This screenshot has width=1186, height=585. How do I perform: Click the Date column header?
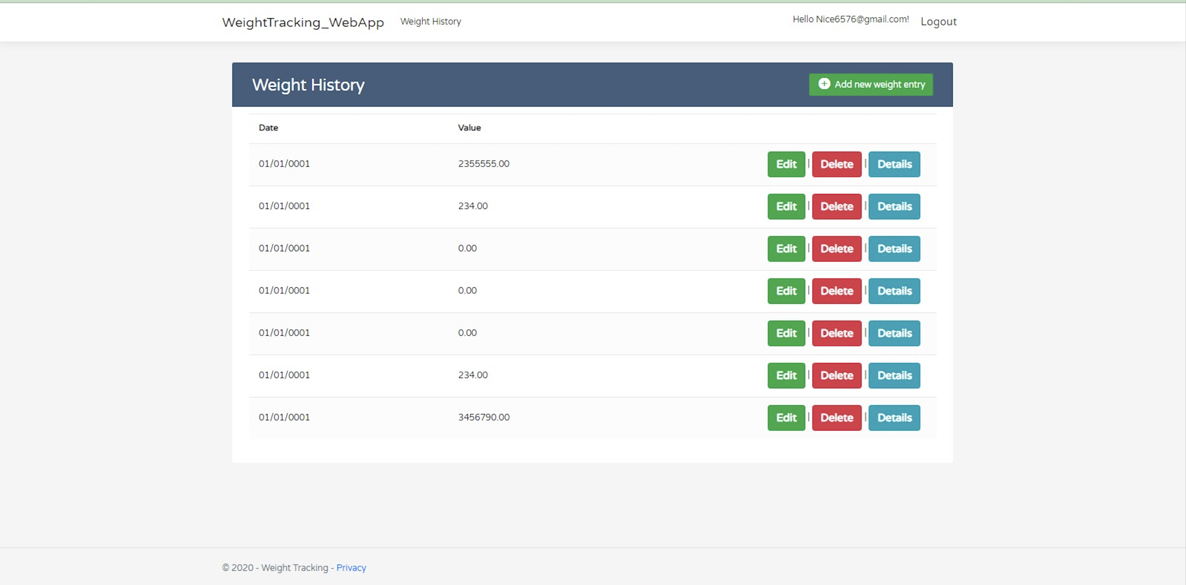click(268, 127)
